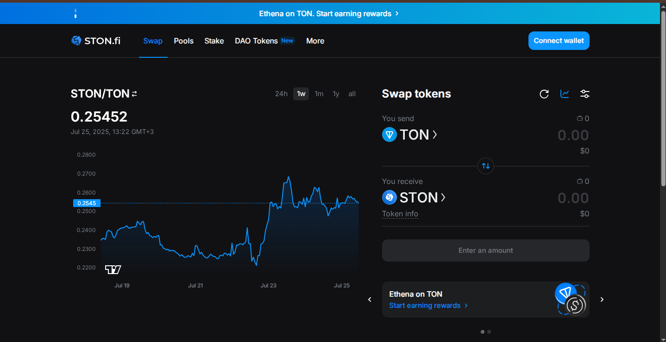Toggle the price chart icon
This screenshot has height=342, width=666.
(565, 94)
